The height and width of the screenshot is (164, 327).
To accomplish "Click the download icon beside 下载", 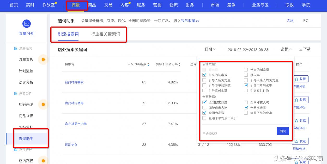I will 301,49.
